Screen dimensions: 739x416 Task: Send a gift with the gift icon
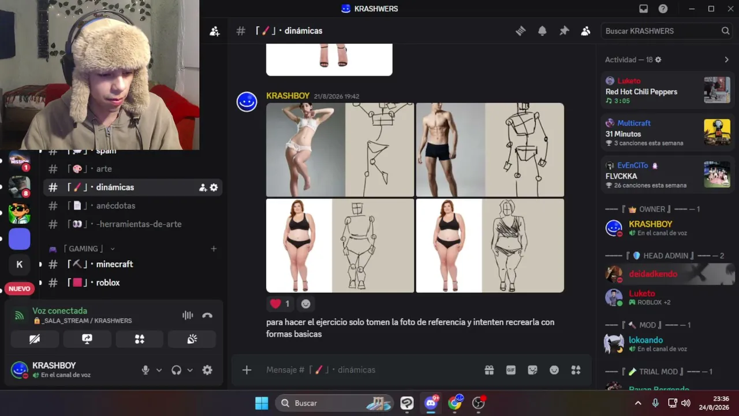coord(489,370)
